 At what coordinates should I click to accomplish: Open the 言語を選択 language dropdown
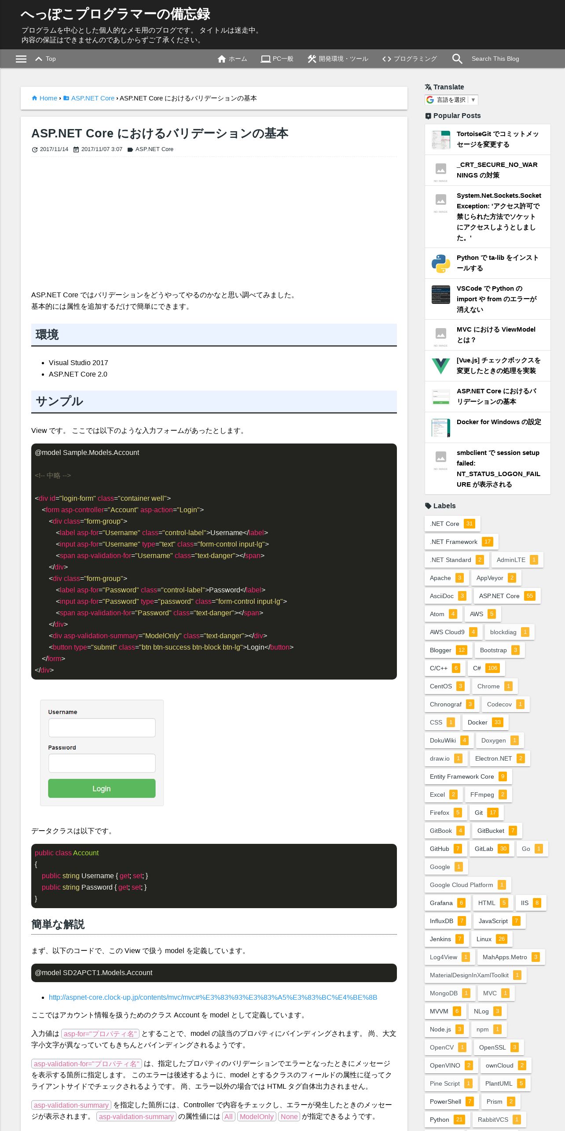[451, 100]
